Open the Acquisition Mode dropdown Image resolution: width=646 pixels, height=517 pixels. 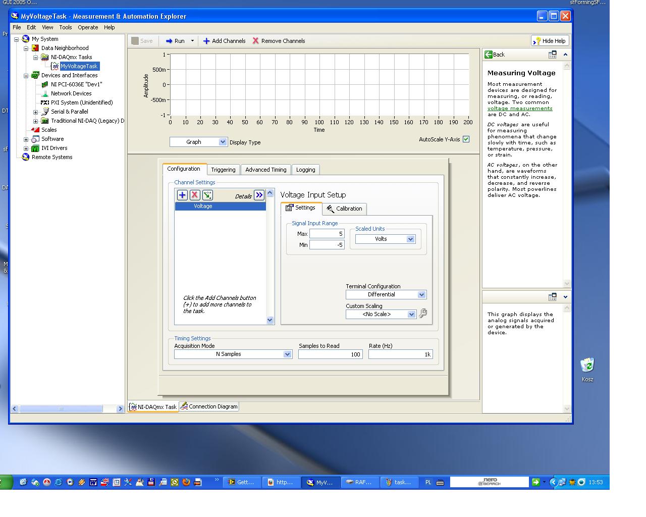(287, 354)
